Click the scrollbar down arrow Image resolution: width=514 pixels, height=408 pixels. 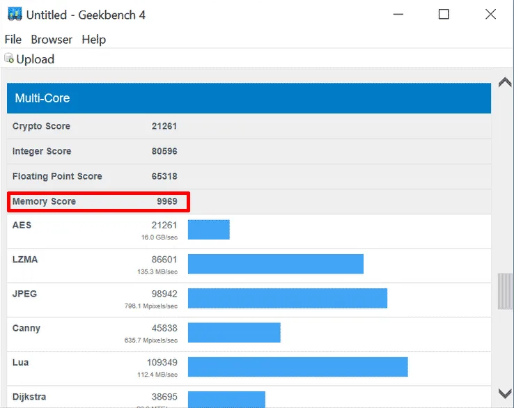tap(505, 393)
